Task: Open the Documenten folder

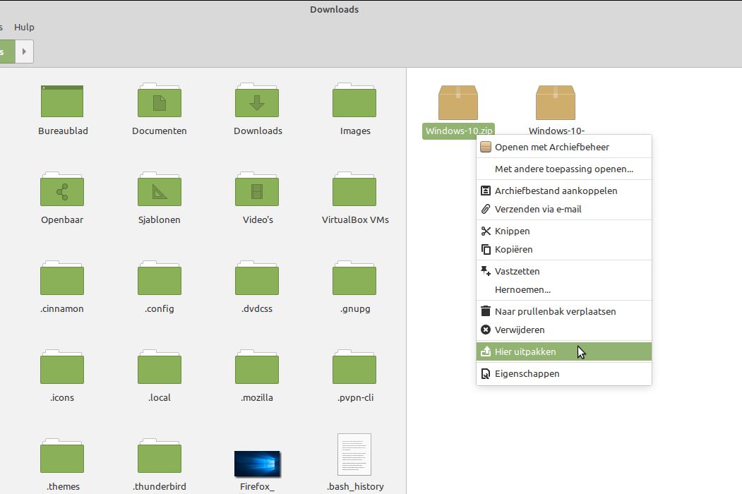Action: point(160,102)
